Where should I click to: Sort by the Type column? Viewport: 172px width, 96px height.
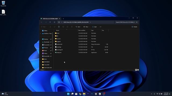point(92,30)
